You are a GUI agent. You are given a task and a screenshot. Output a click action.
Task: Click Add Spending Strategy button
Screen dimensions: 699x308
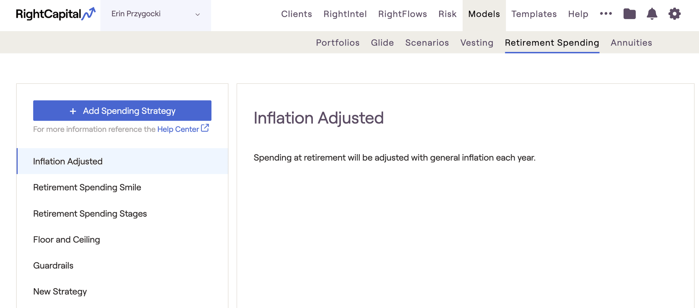[122, 111]
